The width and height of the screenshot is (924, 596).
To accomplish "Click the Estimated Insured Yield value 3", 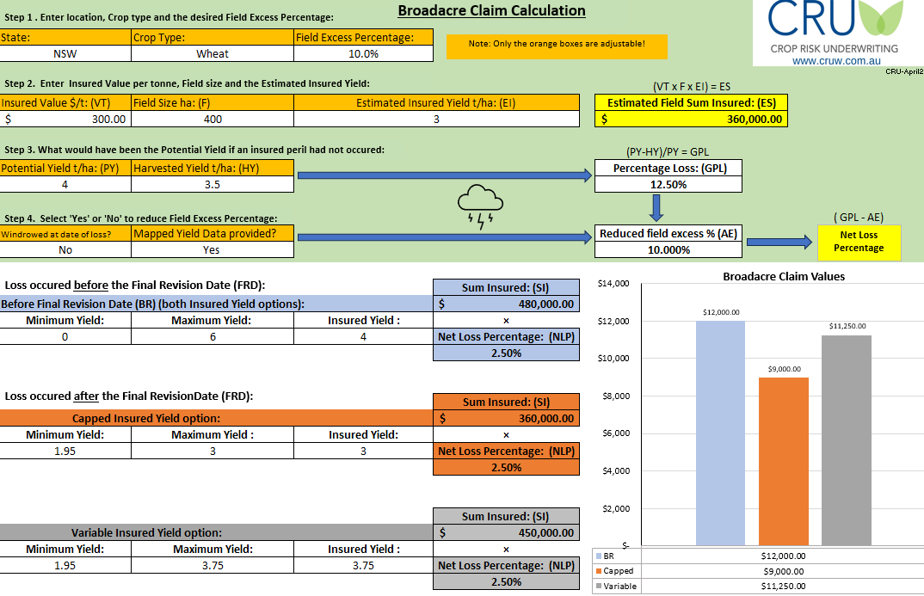I will (437, 119).
